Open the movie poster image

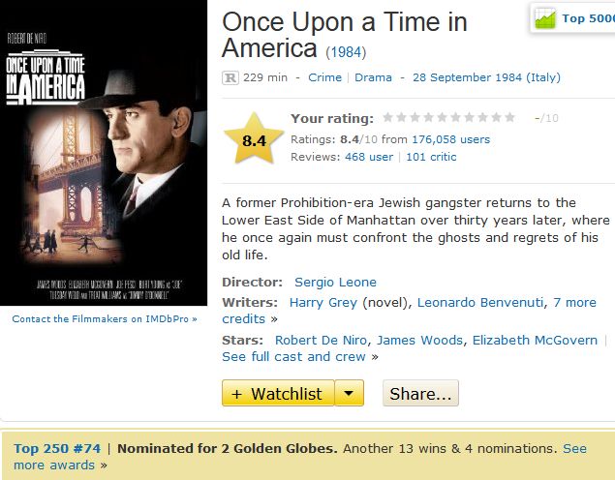point(104,153)
